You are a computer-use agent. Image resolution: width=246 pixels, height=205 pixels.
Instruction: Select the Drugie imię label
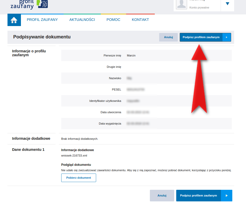point(114,67)
